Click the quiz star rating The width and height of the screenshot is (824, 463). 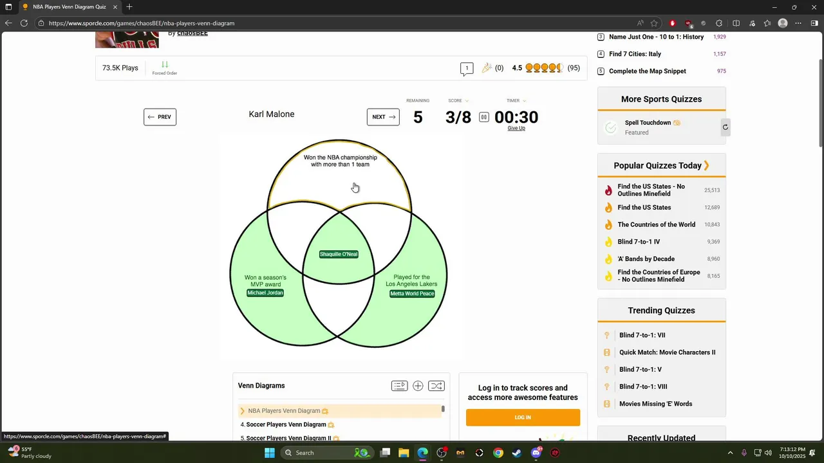tap(545, 68)
